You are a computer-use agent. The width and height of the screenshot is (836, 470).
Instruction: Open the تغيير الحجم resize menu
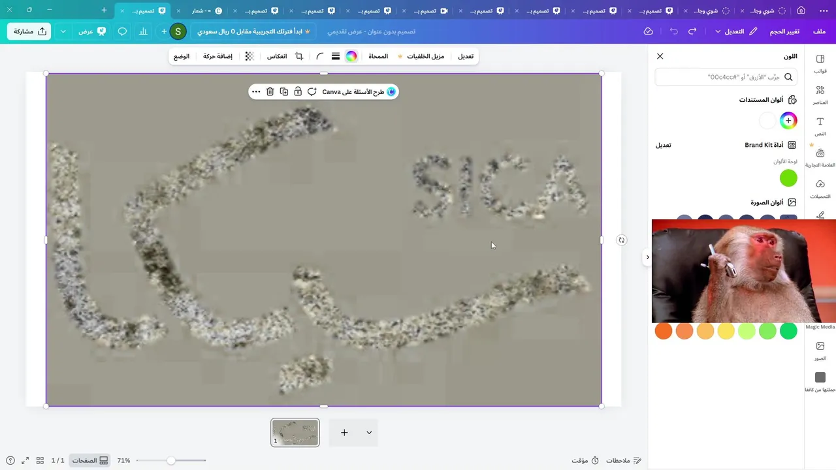click(784, 31)
